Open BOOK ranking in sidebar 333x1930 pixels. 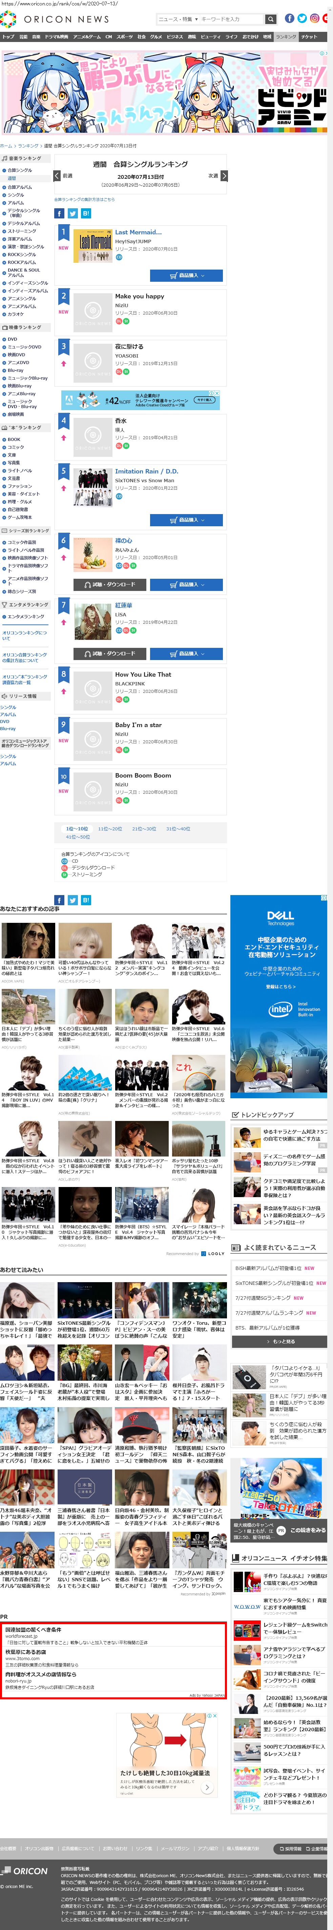[14, 440]
